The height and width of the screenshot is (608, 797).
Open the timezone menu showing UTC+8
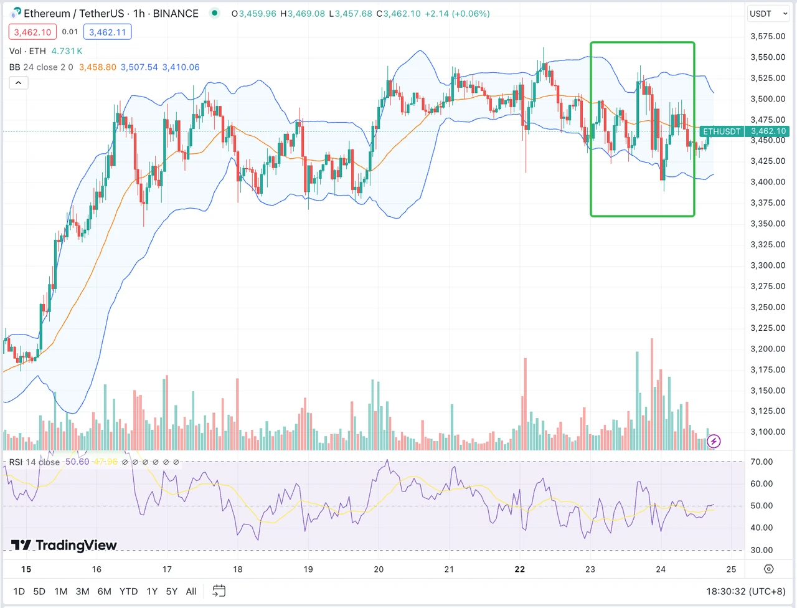745,591
